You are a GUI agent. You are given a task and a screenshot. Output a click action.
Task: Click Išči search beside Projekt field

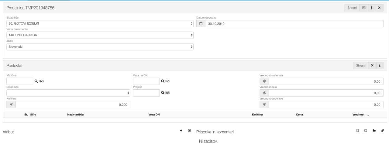(166, 93)
